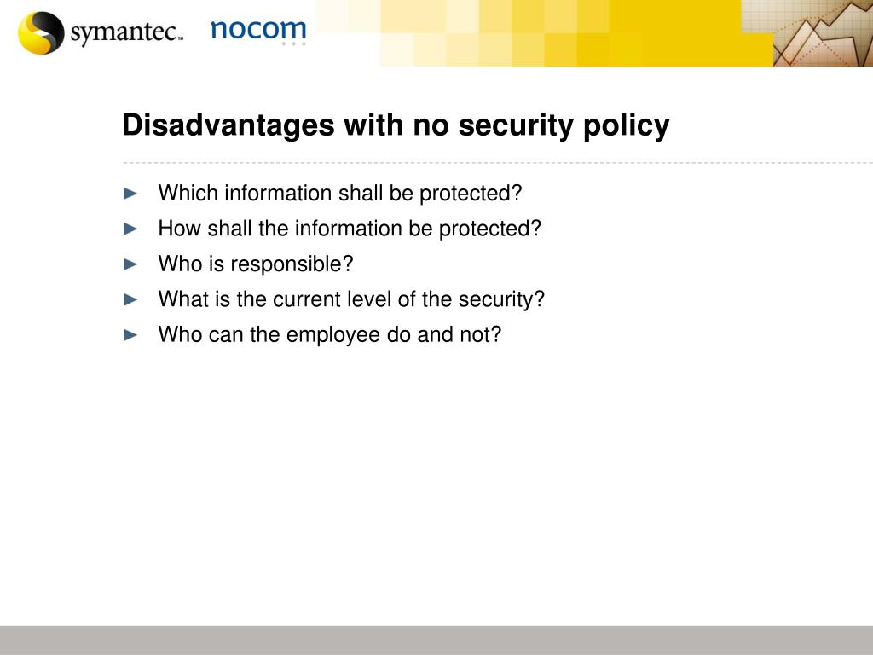Click the Symantec yellow circle logo
873x655 pixels.
click(41, 33)
